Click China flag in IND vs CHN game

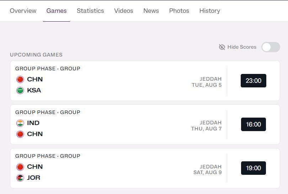coord(20,134)
